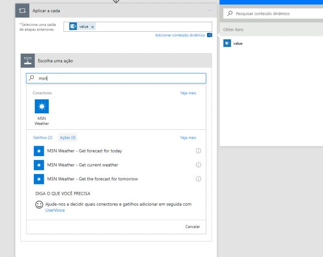Click the icon for Get the forecast for tomorrow
Image resolution: width=323 pixels, height=257 pixels.
[39, 179]
